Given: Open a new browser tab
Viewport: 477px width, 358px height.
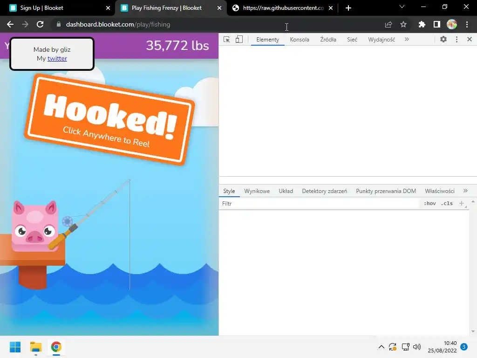Looking at the screenshot, I should click(348, 8).
